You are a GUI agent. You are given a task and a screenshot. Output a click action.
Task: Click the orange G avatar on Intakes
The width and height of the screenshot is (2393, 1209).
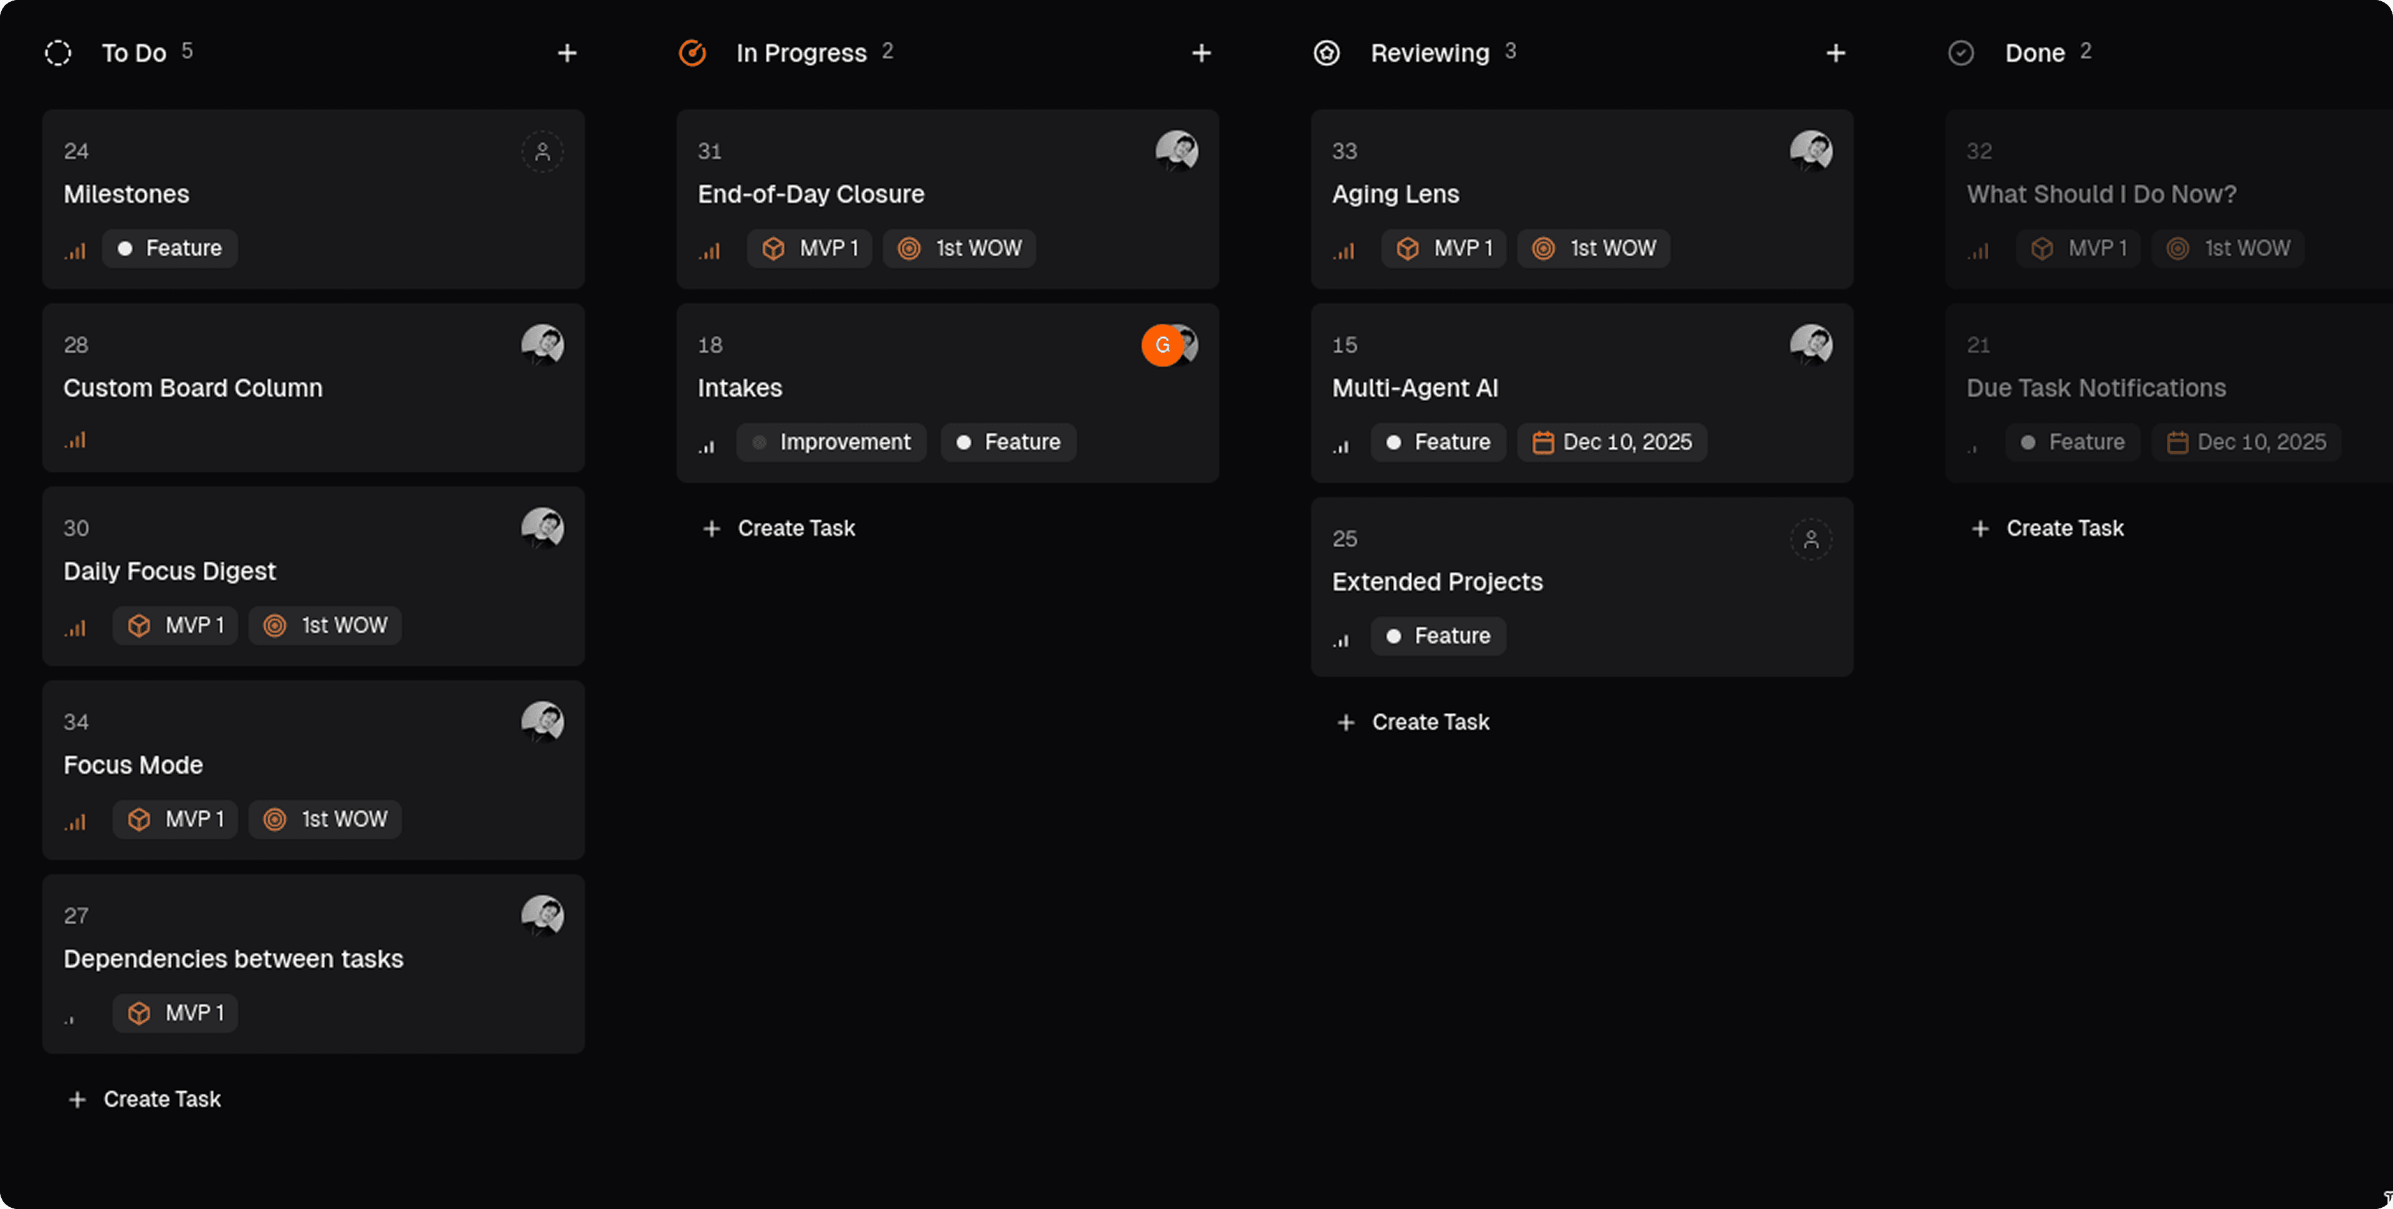(x=1161, y=346)
